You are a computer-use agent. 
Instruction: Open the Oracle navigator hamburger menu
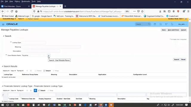(3, 24)
